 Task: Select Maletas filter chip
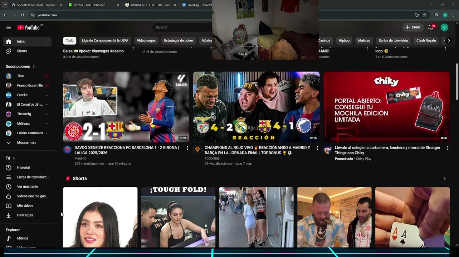coord(364,41)
